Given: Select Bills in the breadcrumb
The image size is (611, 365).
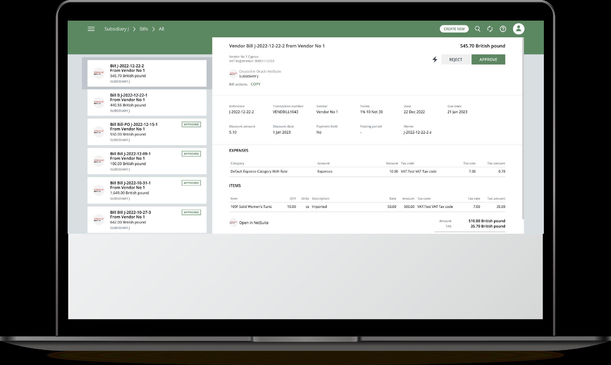Looking at the screenshot, I should tap(144, 29).
